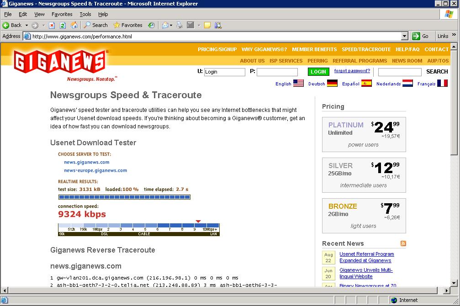Expand the Mail button dropdown arrow

(x=171, y=25)
